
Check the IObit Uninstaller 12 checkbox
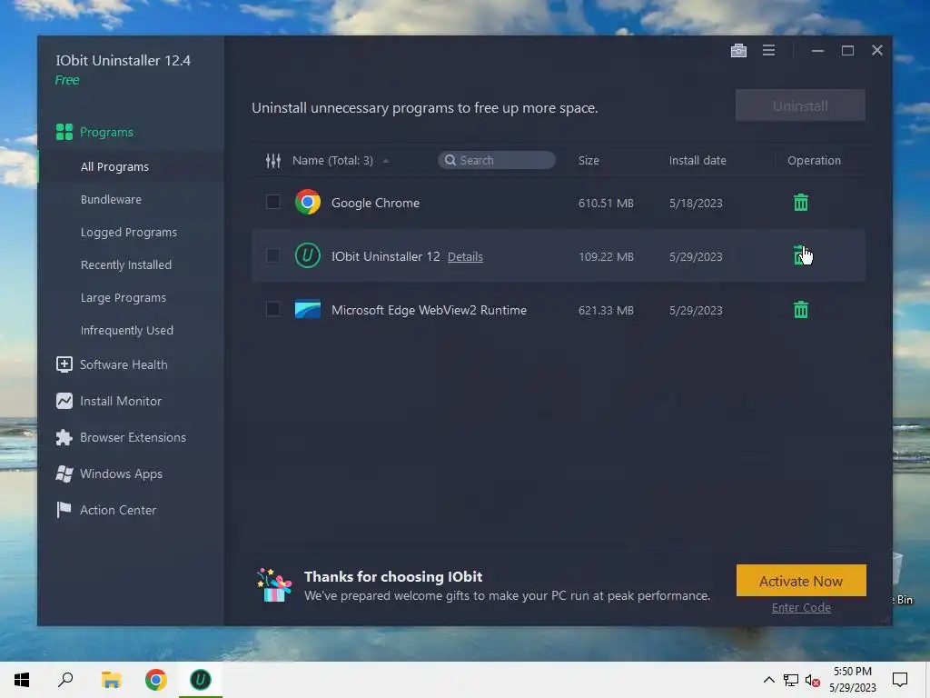272,255
